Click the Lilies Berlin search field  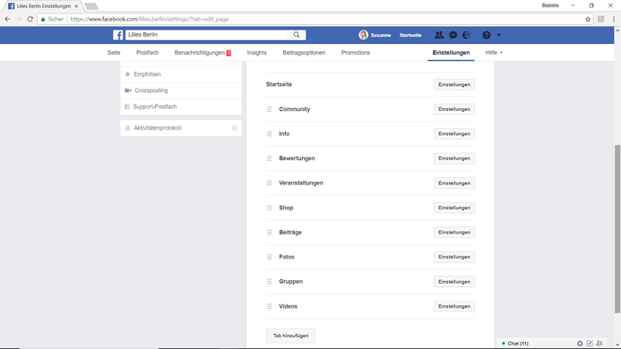coord(209,35)
